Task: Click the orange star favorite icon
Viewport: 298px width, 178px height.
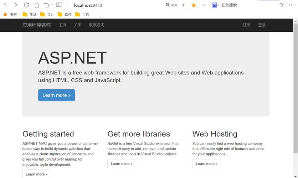Action: pyautogui.click(x=194, y=5)
